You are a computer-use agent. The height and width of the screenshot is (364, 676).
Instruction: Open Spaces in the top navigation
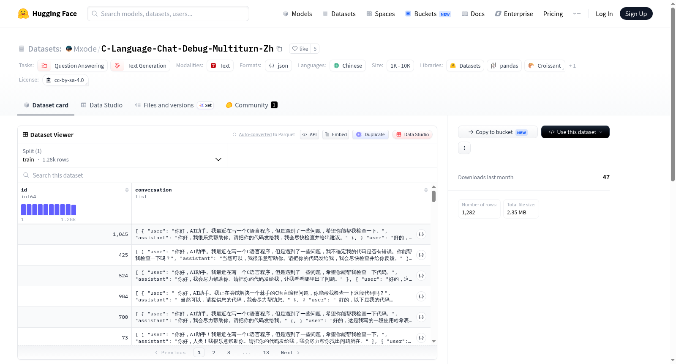(380, 14)
